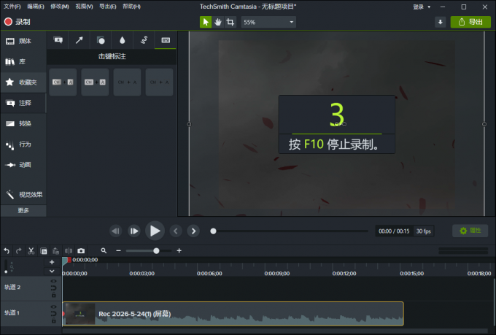Switch to the keystroke callout keyboard tab

click(166, 40)
